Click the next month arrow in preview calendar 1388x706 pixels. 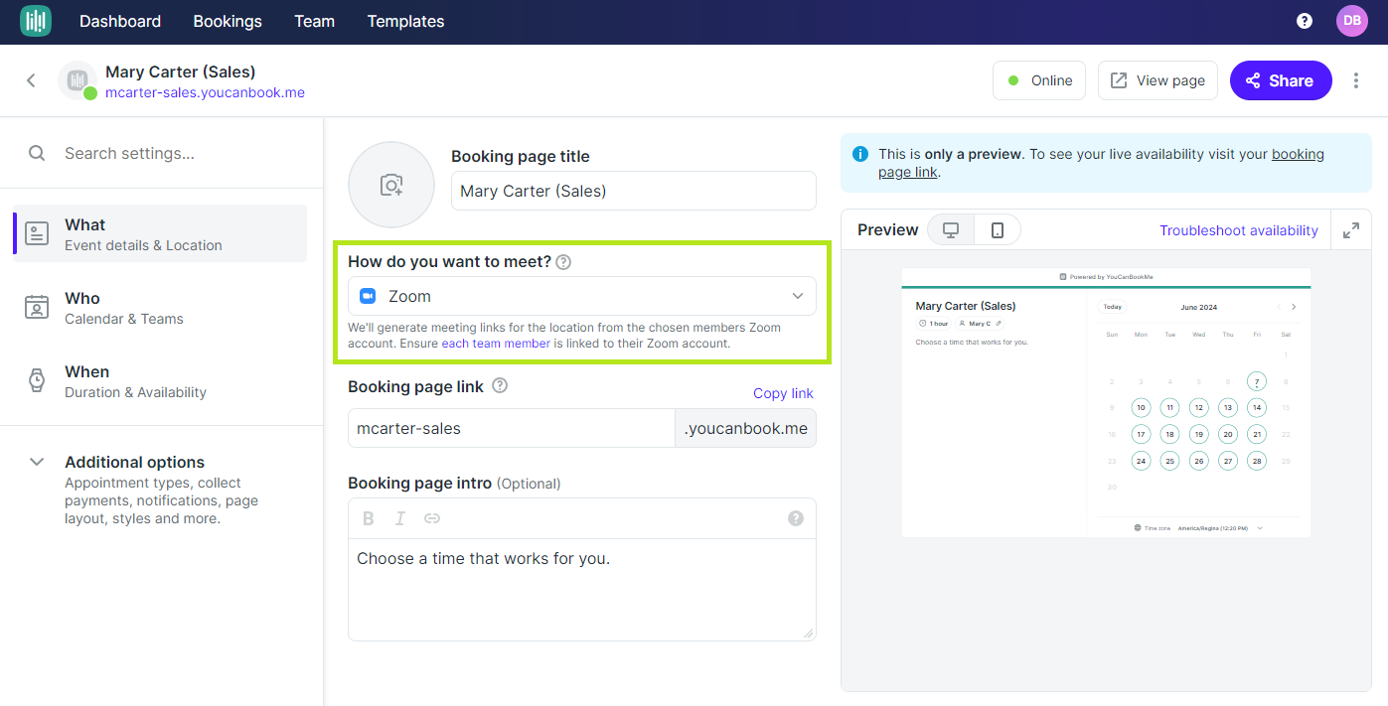coord(1294,307)
